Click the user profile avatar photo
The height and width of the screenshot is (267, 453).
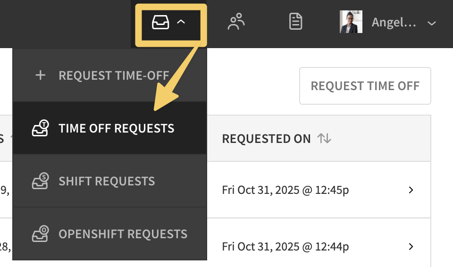[351, 22]
